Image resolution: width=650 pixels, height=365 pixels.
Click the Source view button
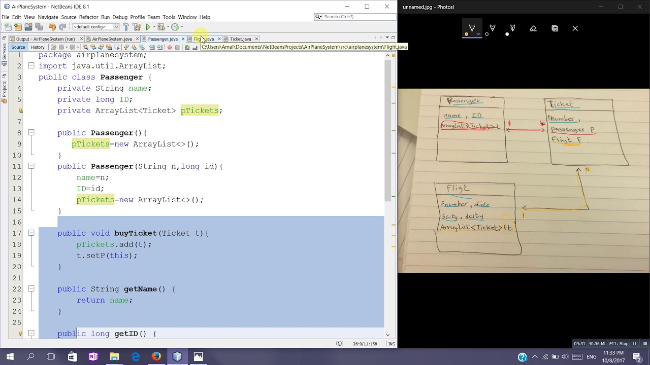(x=18, y=47)
